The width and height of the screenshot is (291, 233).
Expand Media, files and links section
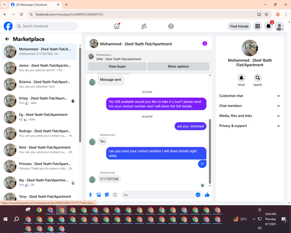250,116
